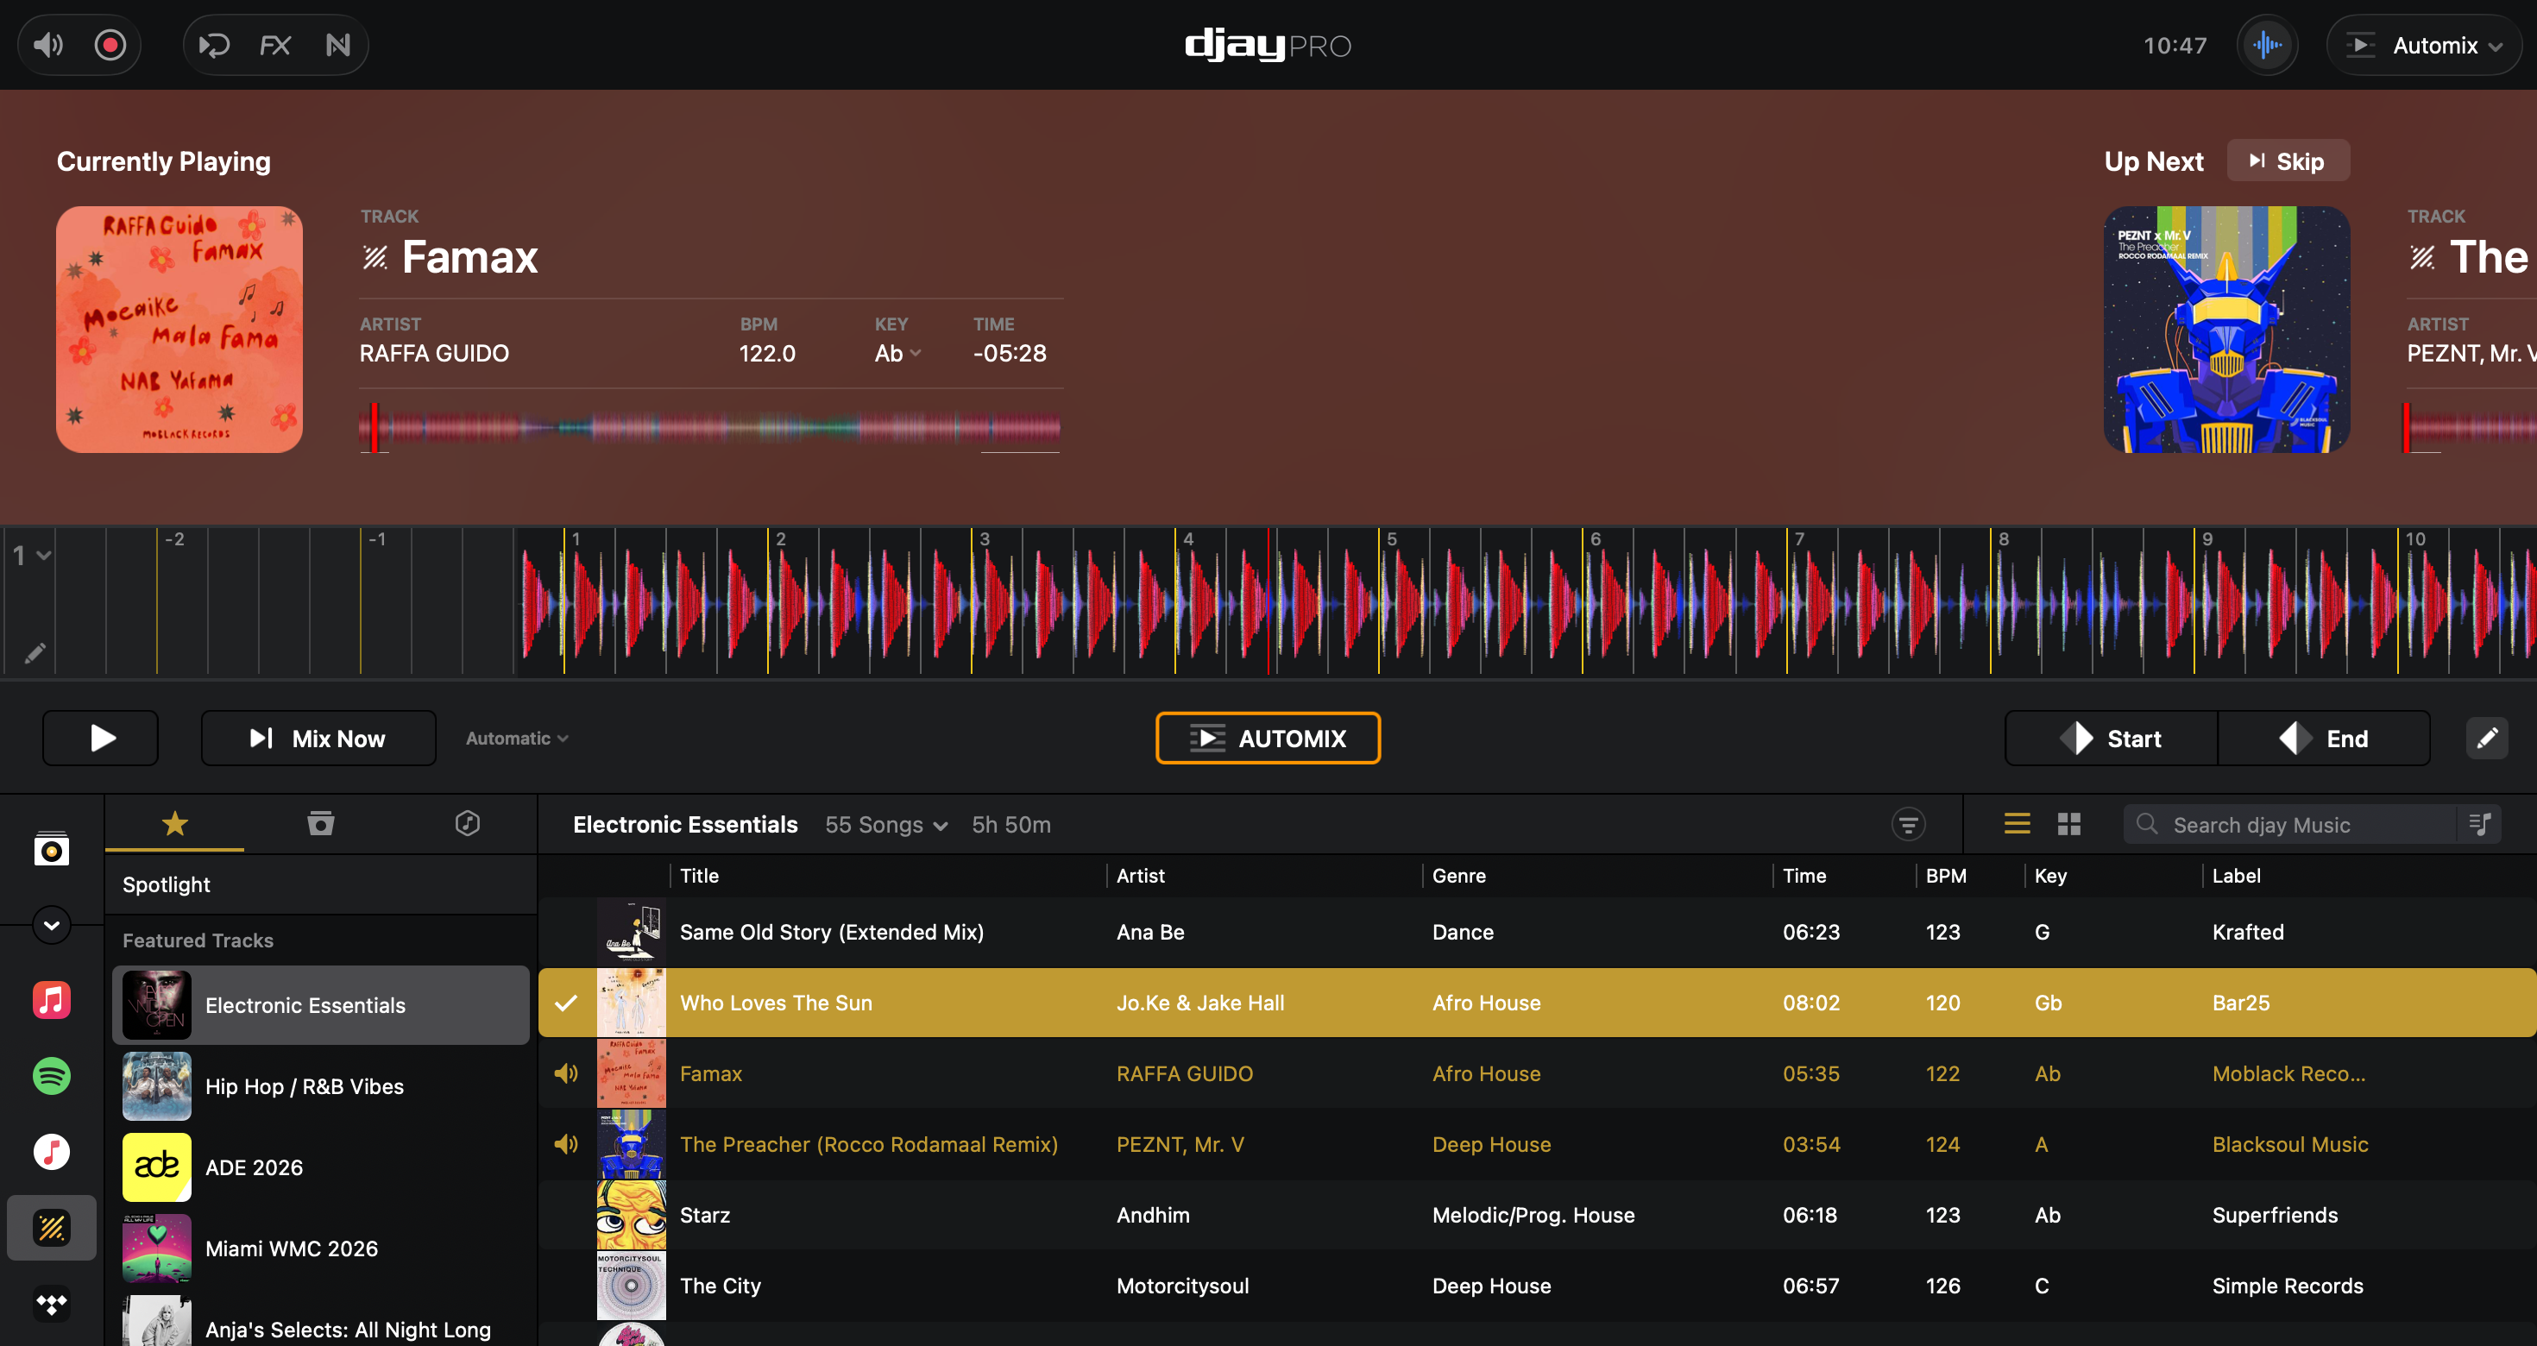Switch to list view
This screenshot has width=2537, height=1346.
point(2016,824)
